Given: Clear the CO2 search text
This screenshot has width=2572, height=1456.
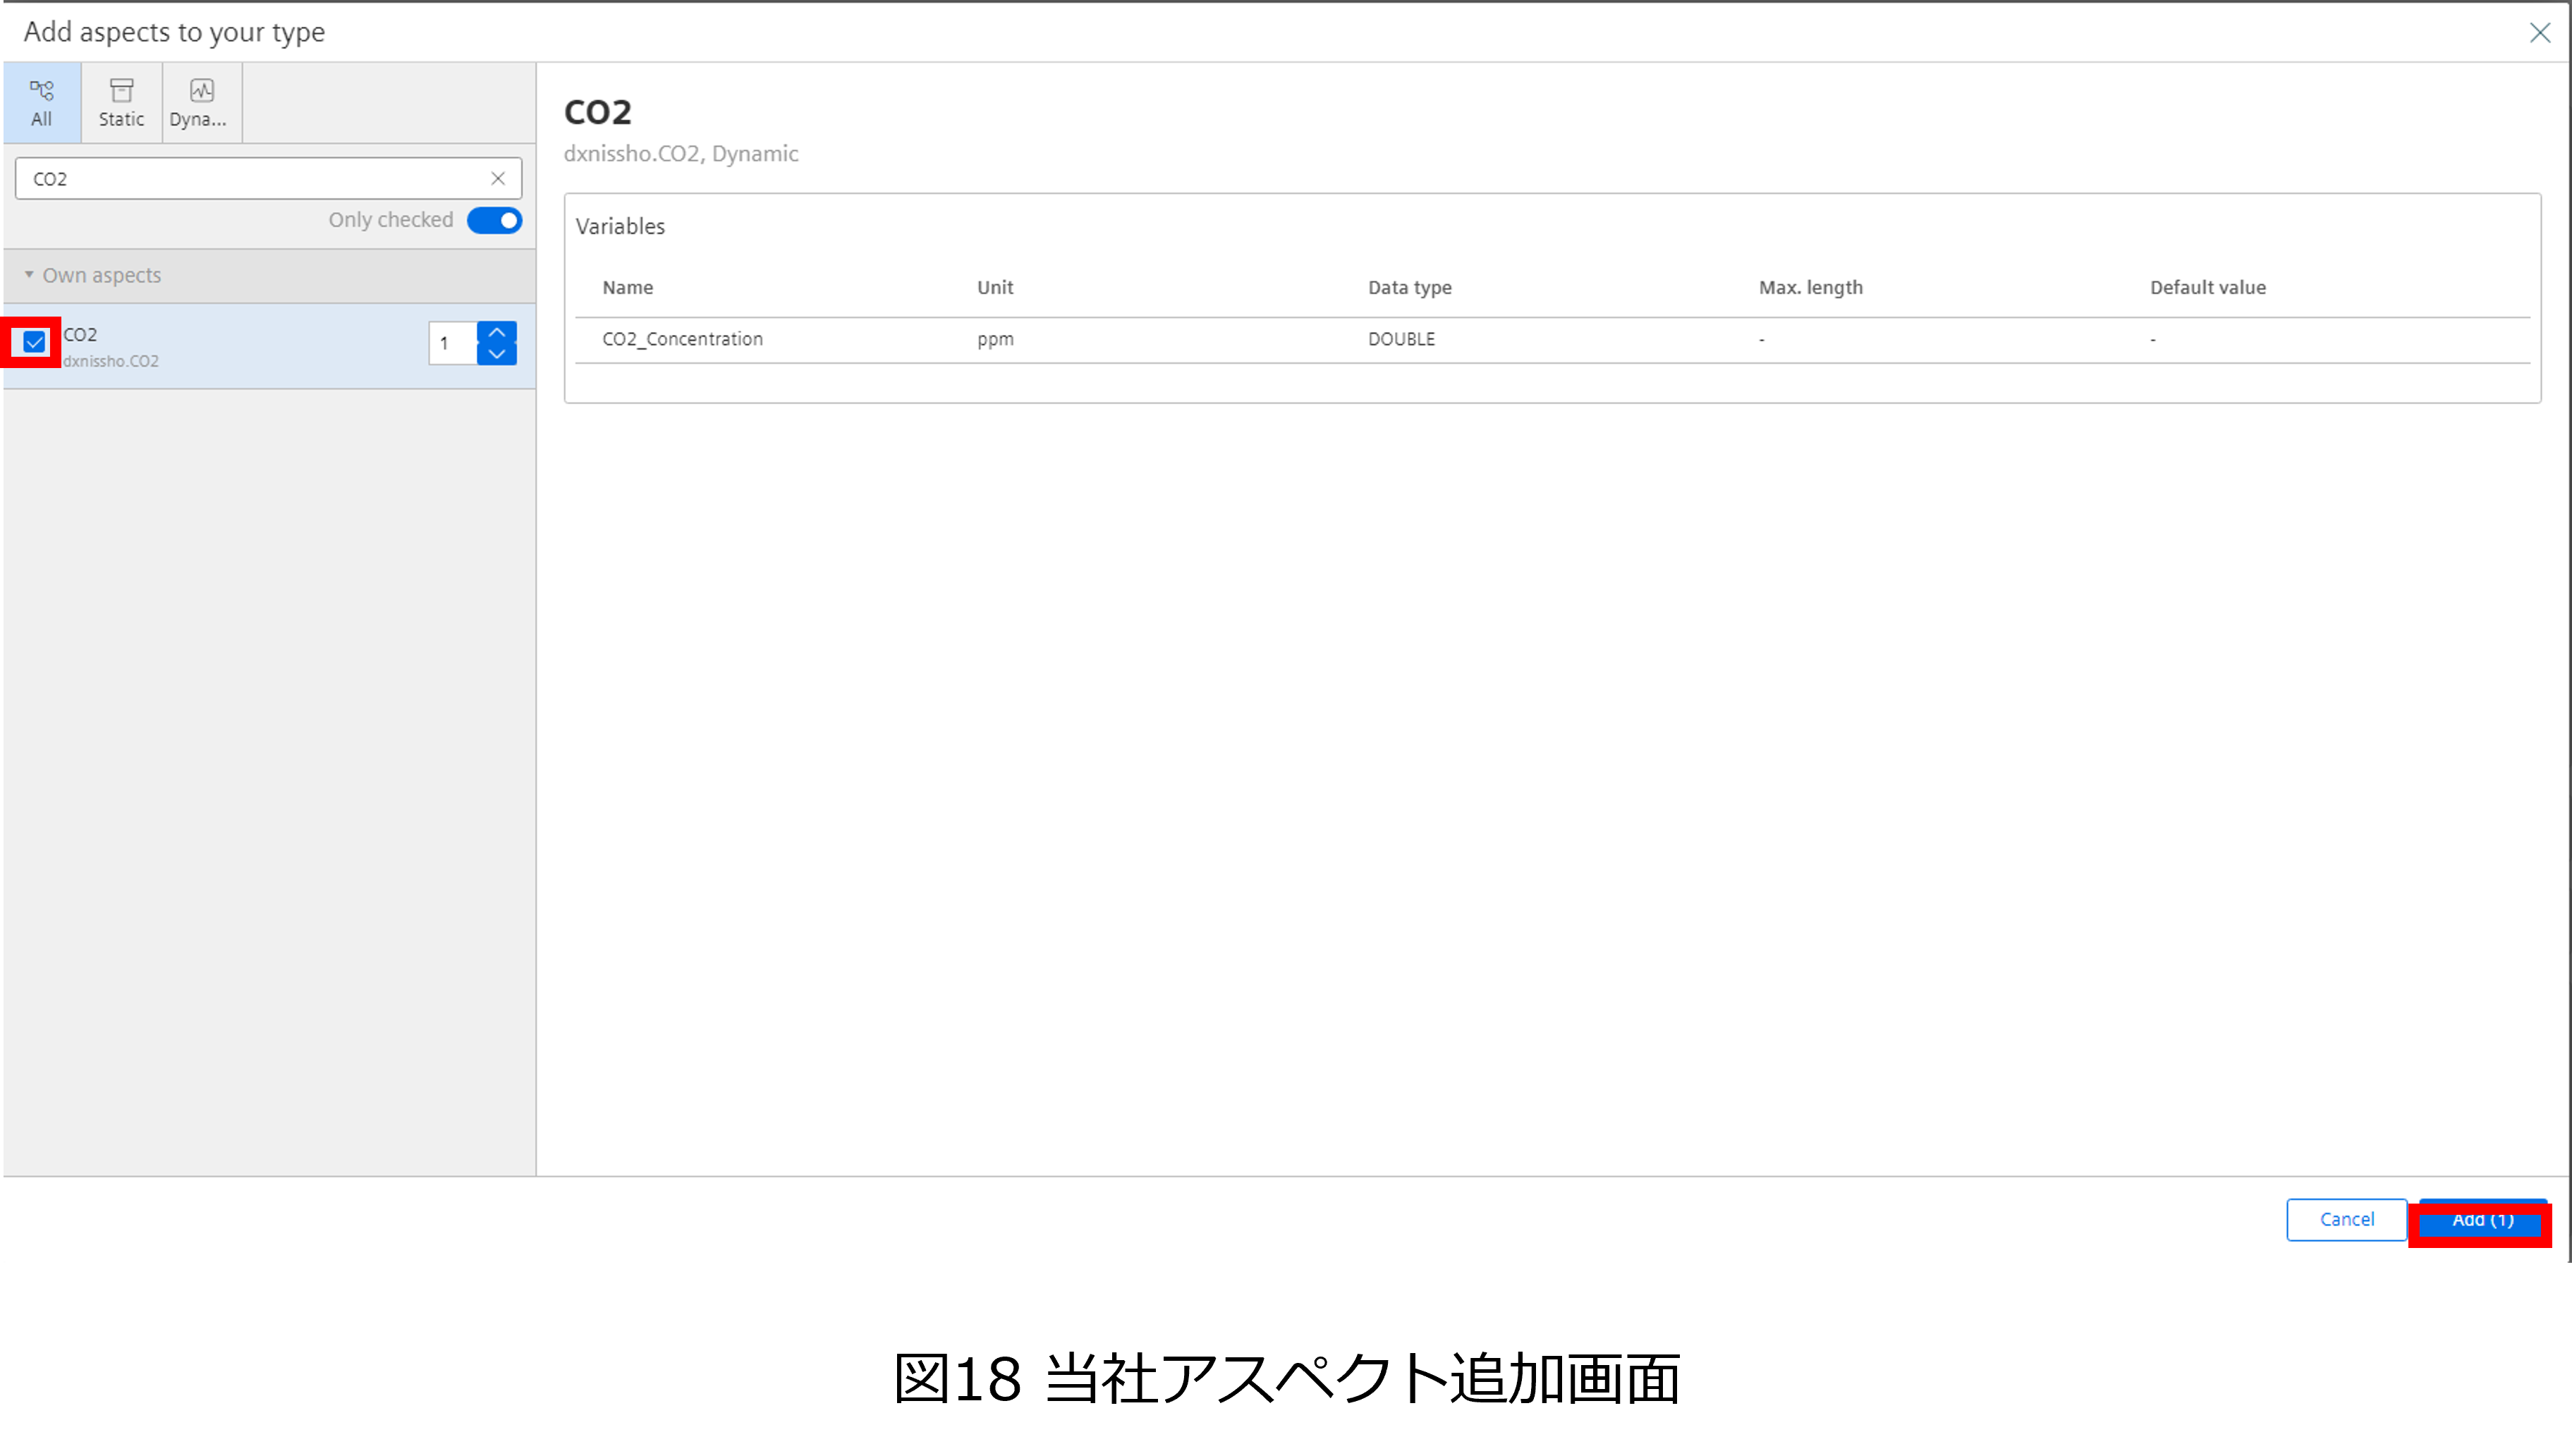Looking at the screenshot, I should tap(498, 179).
